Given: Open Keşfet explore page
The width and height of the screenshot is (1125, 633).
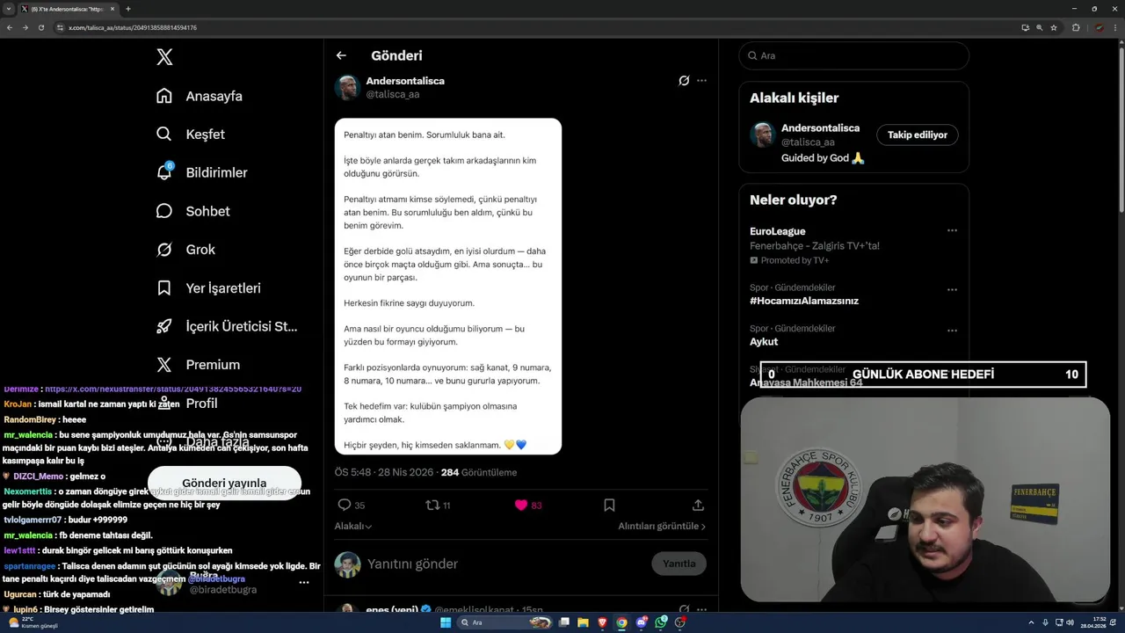Looking at the screenshot, I should point(190,135).
